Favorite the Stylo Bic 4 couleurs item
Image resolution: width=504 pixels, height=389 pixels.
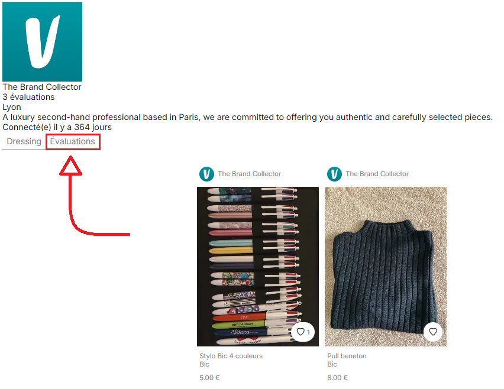pos(303,332)
